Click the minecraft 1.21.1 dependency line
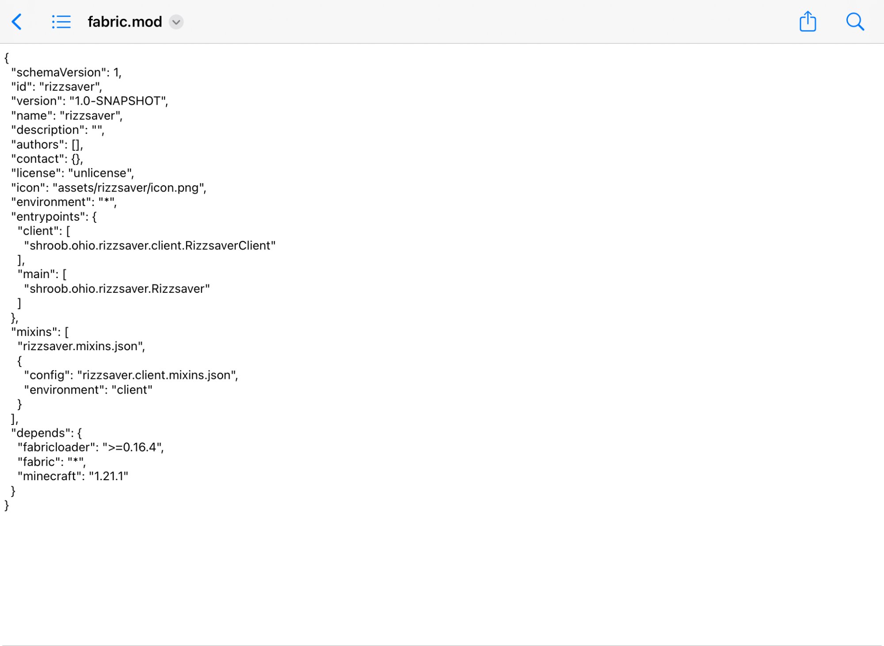This screenshot has width=884, height=646. pos(73,476)
